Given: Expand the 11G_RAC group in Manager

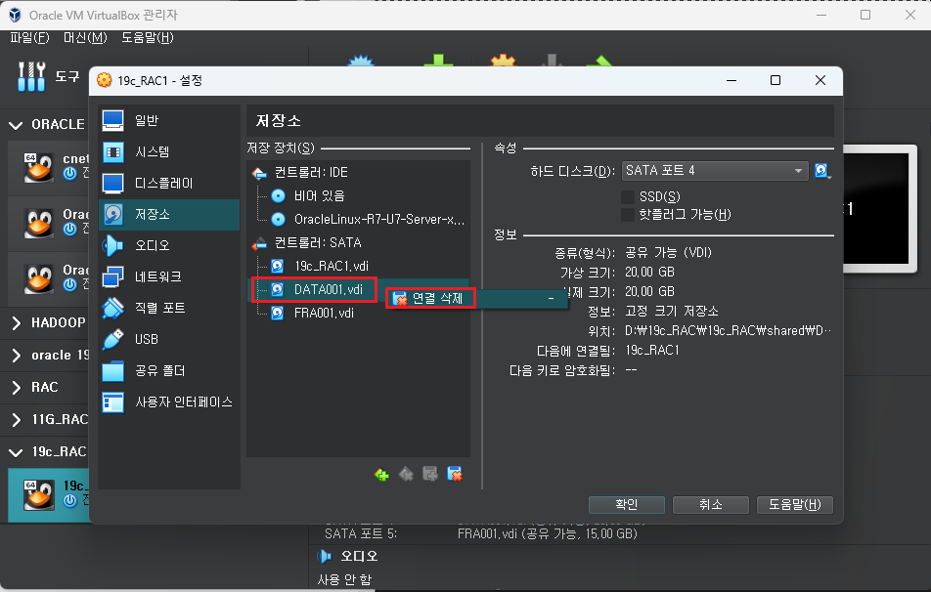Looking at the screenshot, I should tap(16, 420).
